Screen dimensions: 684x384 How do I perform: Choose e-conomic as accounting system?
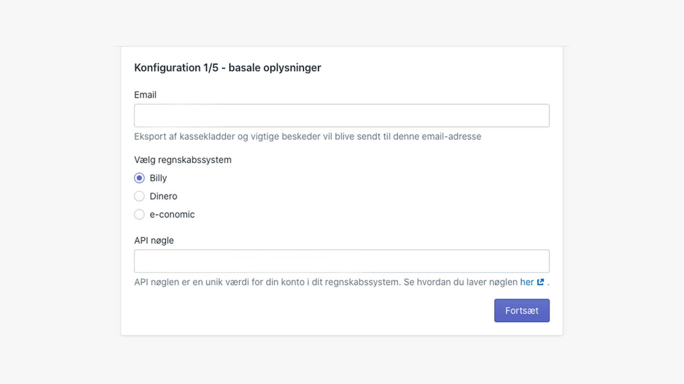139,214
